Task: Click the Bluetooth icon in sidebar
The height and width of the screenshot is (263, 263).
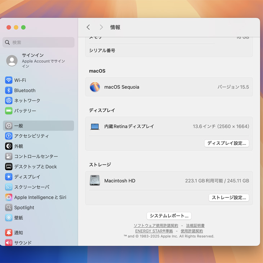Action: pyautogui.click(x=9, y=90)
